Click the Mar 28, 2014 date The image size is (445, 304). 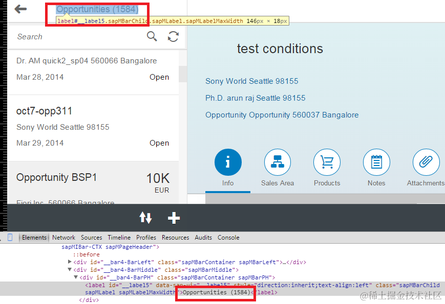click(40, 77)
